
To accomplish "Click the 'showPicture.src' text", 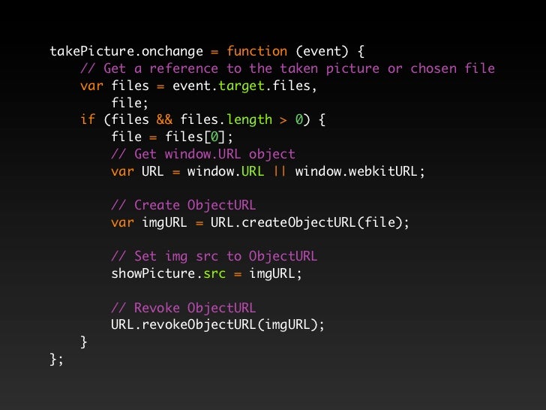I will coord(168,273).
